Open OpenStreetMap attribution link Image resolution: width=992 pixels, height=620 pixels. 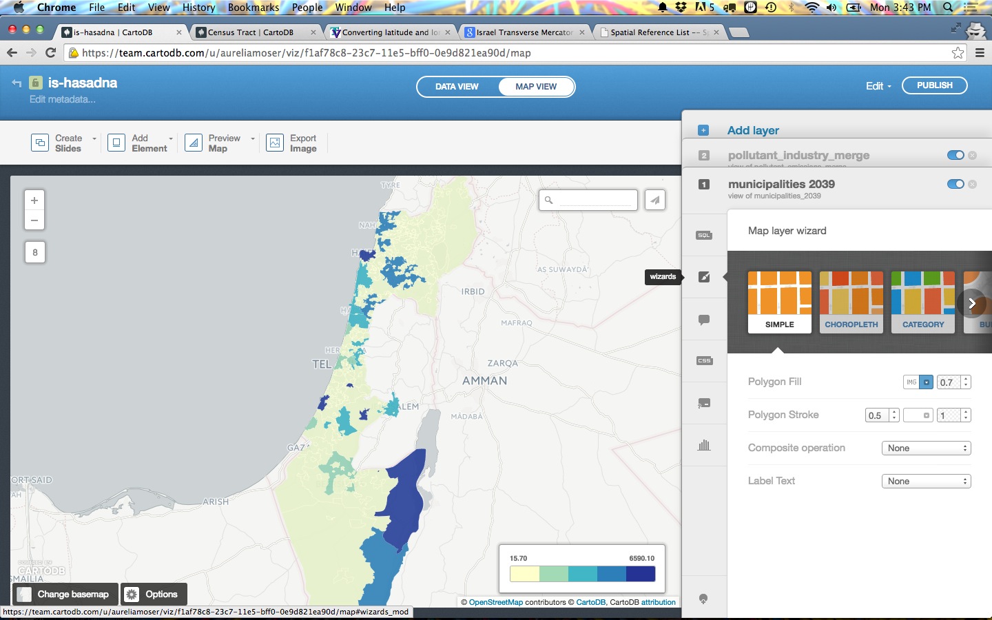pyautogui.click(x=496, y=602)
